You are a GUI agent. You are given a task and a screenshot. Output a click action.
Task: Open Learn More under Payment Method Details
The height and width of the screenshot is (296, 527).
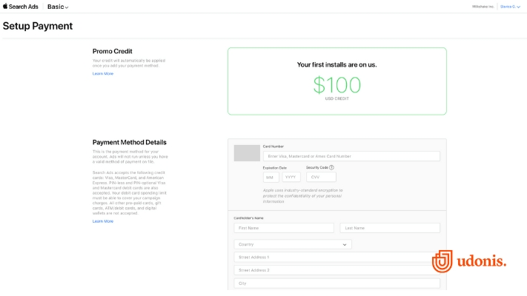(x=103, y=221)
